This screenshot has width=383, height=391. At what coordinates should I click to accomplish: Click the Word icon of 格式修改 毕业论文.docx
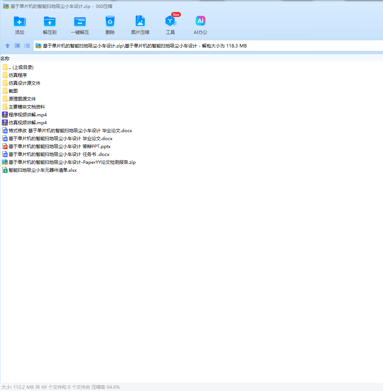5,130
